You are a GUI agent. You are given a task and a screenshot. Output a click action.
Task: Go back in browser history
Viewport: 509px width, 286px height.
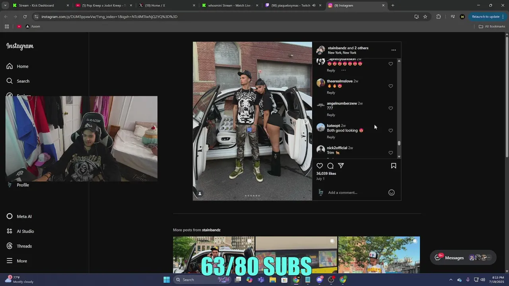[x=6, y=17]
